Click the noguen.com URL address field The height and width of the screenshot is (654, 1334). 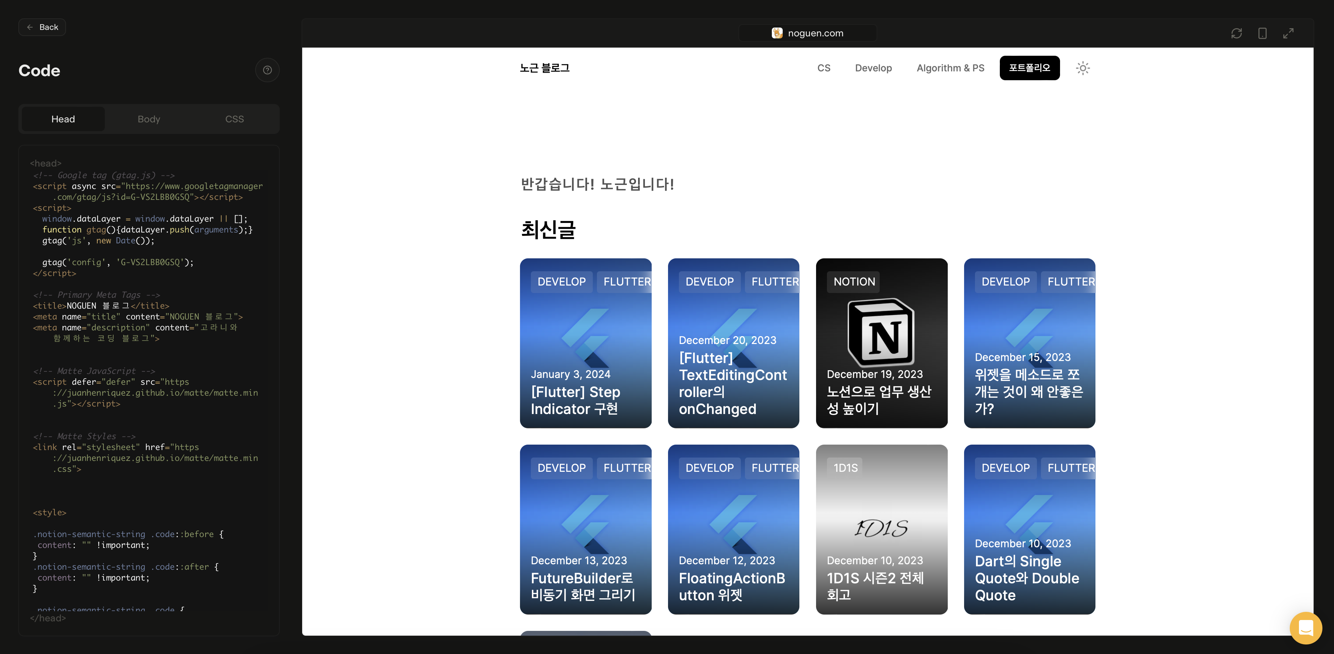(815, 33)
